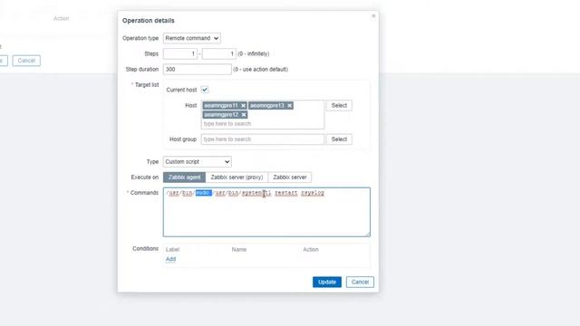This screenshot has height=326, width=580.
Task: Click the Step duration field showing 300
Action: (x=198, y=69)
